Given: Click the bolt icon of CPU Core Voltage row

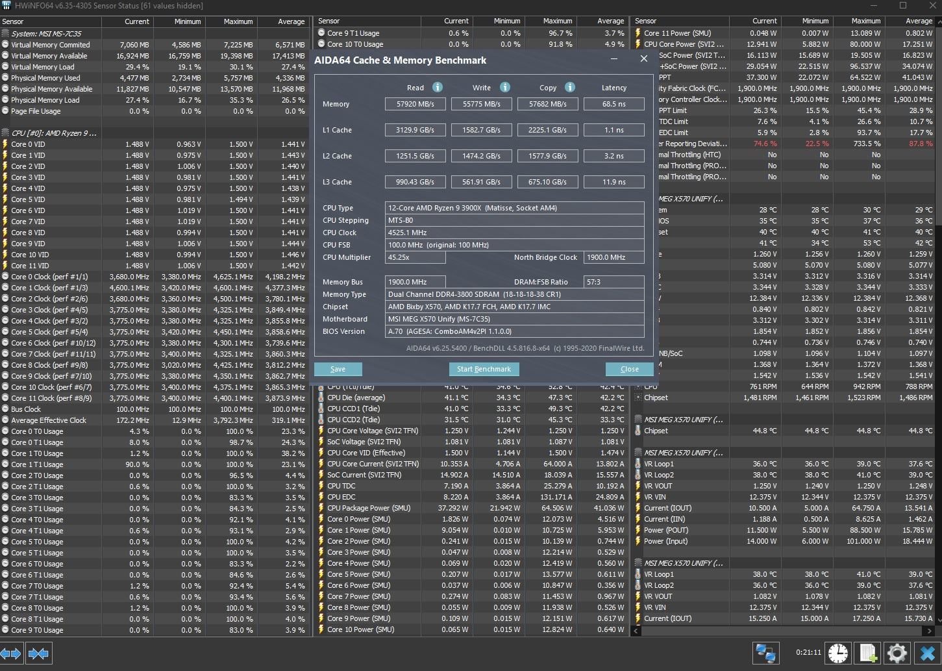Looking at the screenshot, I should point(321,431).
